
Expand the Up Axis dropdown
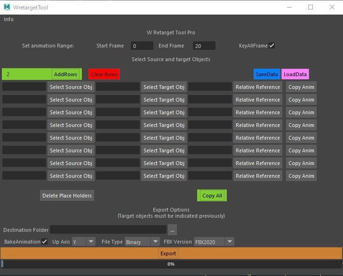84,242
